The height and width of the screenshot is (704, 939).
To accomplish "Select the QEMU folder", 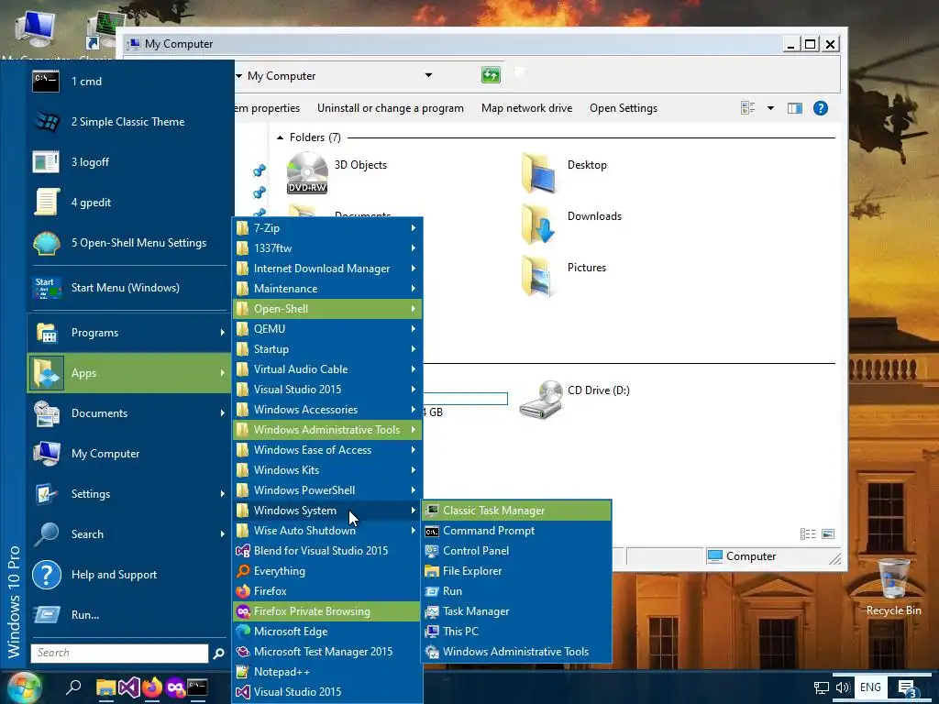I will tap(327, 329).
